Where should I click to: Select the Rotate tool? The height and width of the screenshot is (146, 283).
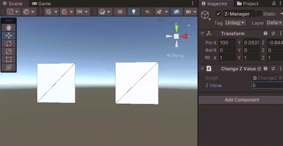pos(9,43)
